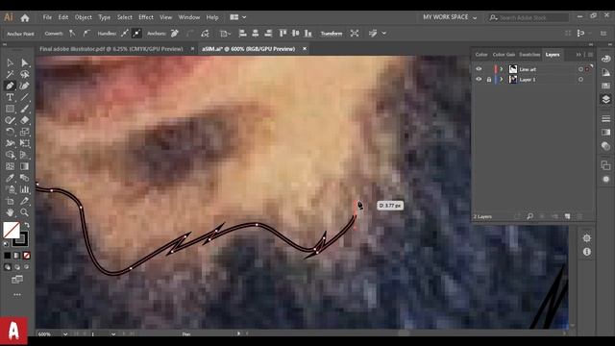This screenshot has width=615, height=346.
Task: Convert anchor point to smooth
Action: click(86, 34)
